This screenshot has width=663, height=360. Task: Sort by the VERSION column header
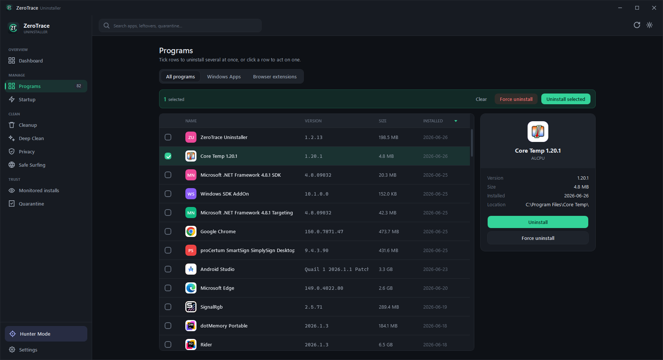click(313, 121)
